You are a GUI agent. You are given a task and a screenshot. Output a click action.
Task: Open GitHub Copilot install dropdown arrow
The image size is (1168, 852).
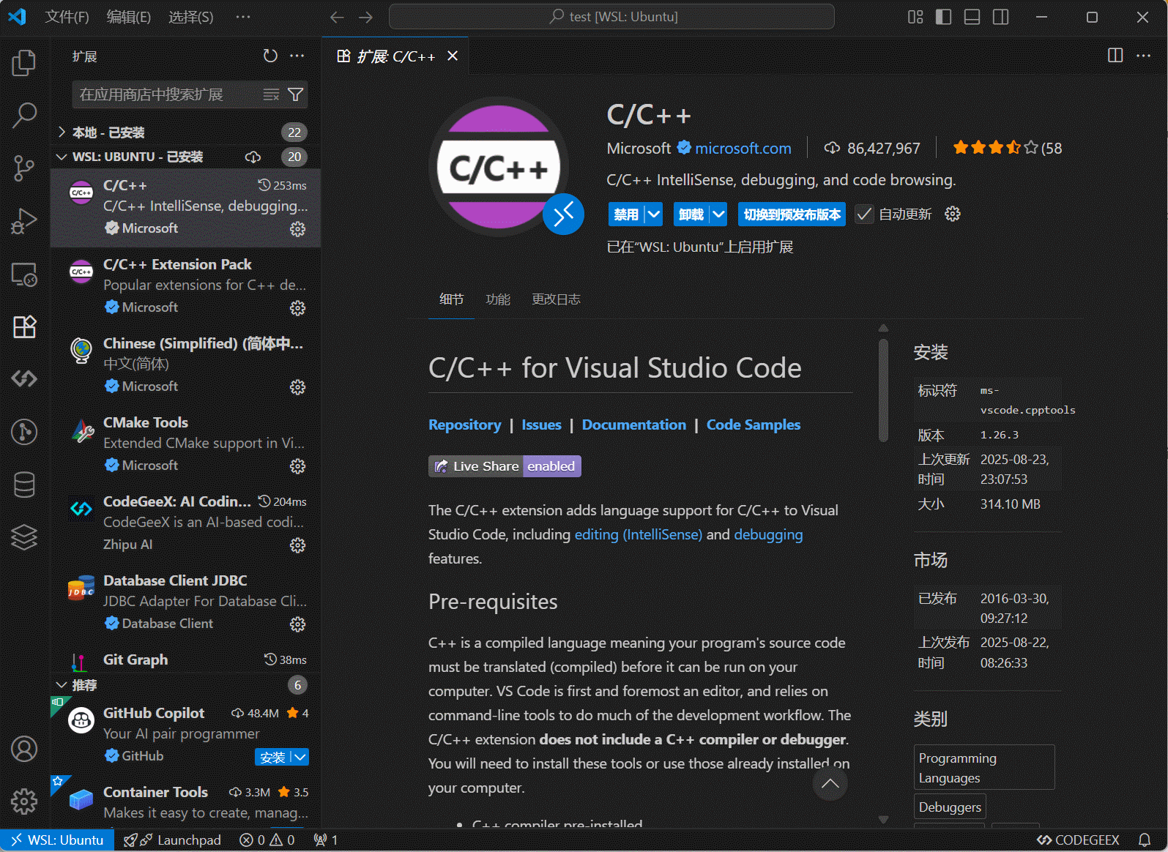tap(300, 757)
